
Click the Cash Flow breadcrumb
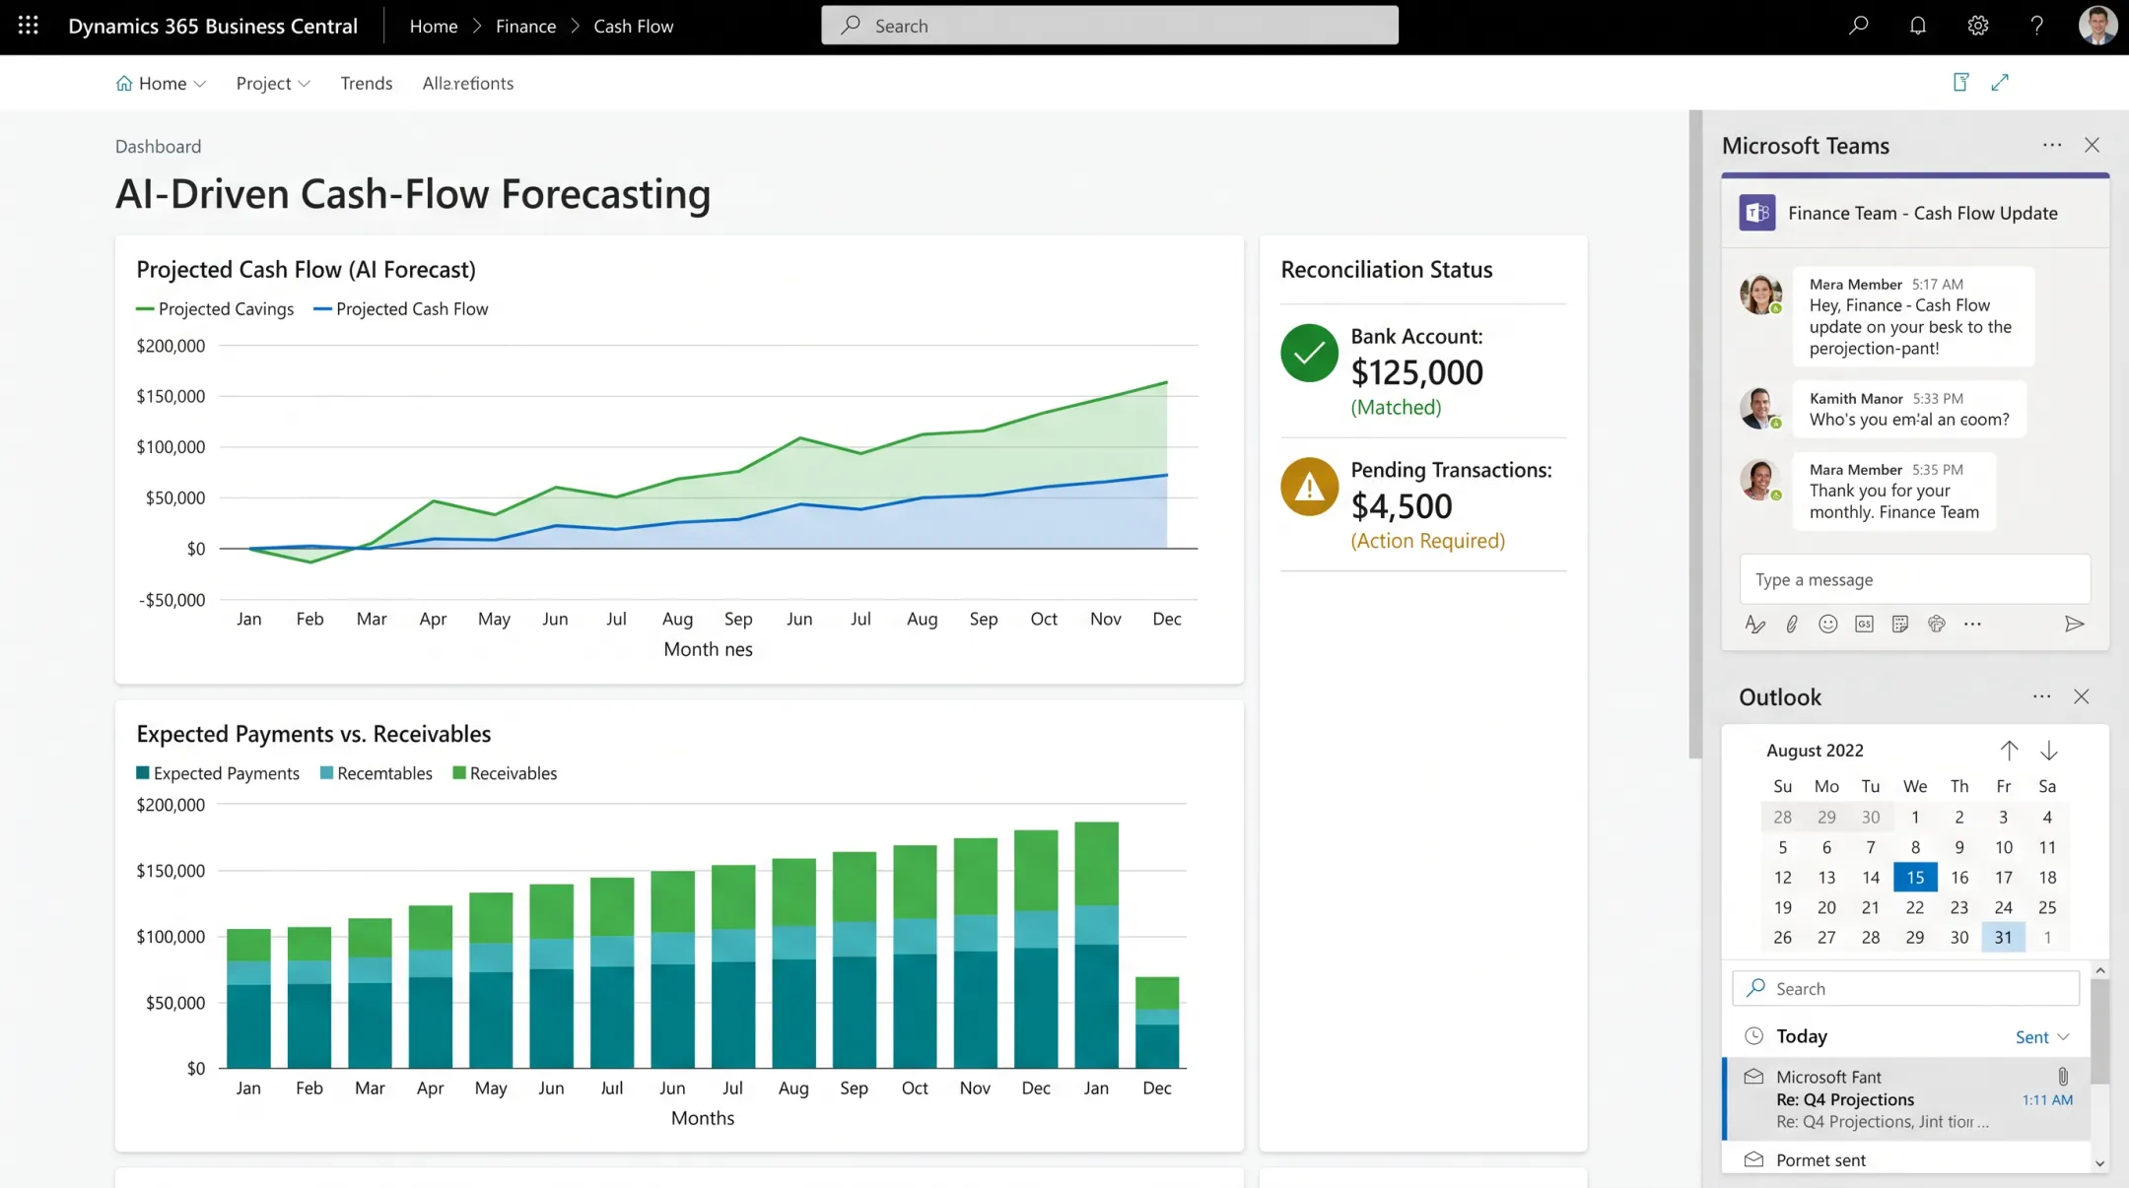tap(633, 27)
